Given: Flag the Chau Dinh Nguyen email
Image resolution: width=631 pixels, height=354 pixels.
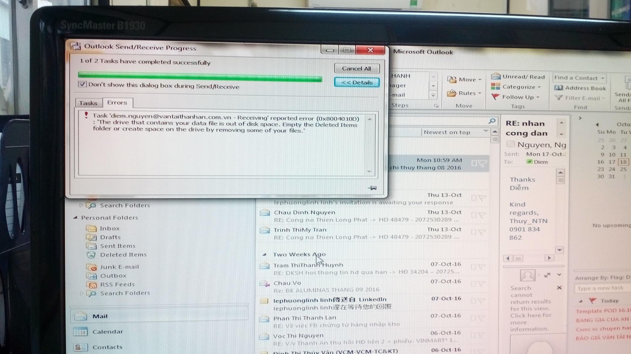Looking at the screenshot, I should tap(482, 215).
